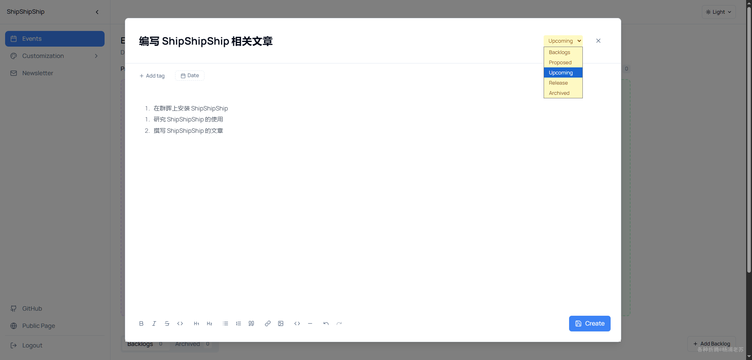Collapse the ShipShipShip sidebar

97,12
